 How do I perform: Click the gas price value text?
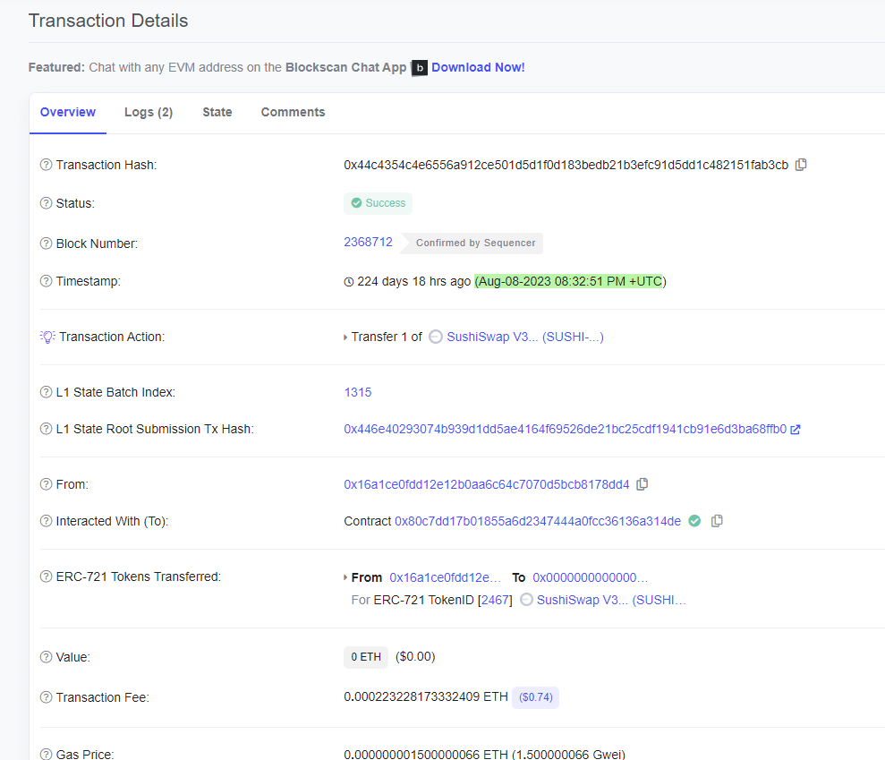click(485, 754)
